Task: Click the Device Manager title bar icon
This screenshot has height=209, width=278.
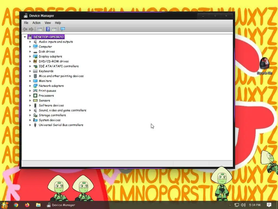Action: 26,16
